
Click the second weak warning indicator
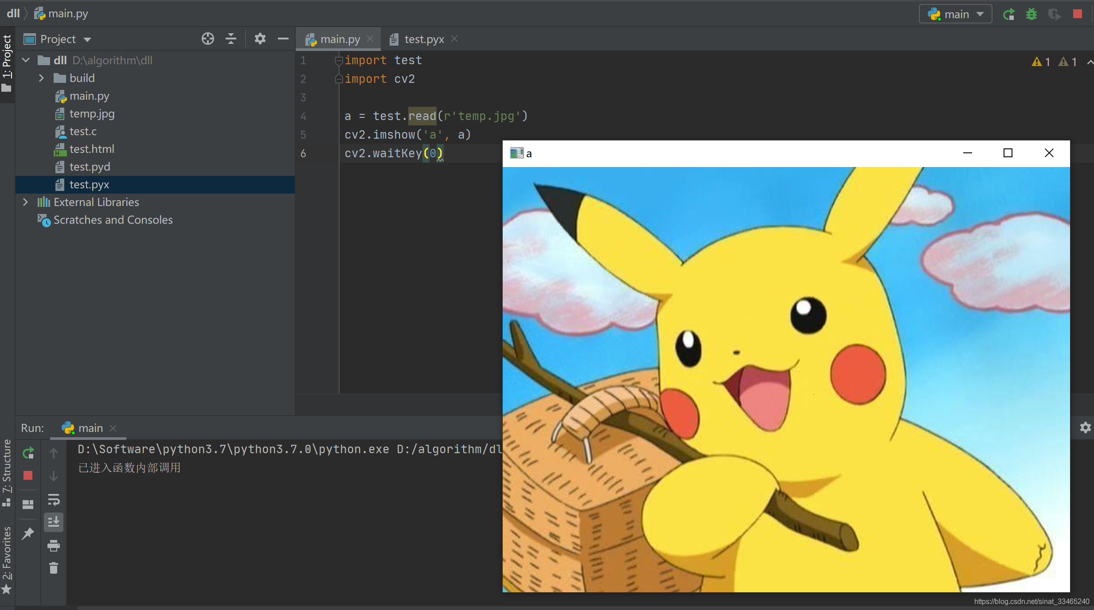1068,62
